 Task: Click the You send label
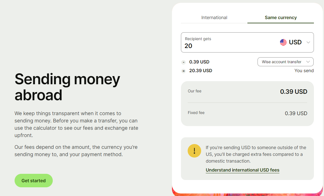pyautogui.click(x=304, y=71)
